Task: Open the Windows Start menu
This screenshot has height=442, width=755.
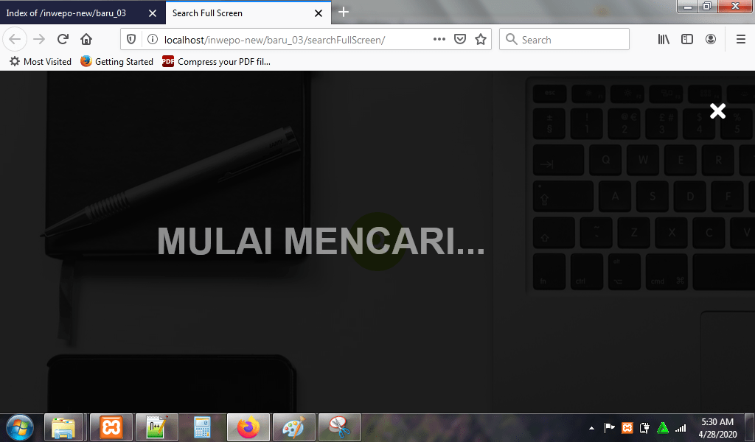Action: [20, 427]
